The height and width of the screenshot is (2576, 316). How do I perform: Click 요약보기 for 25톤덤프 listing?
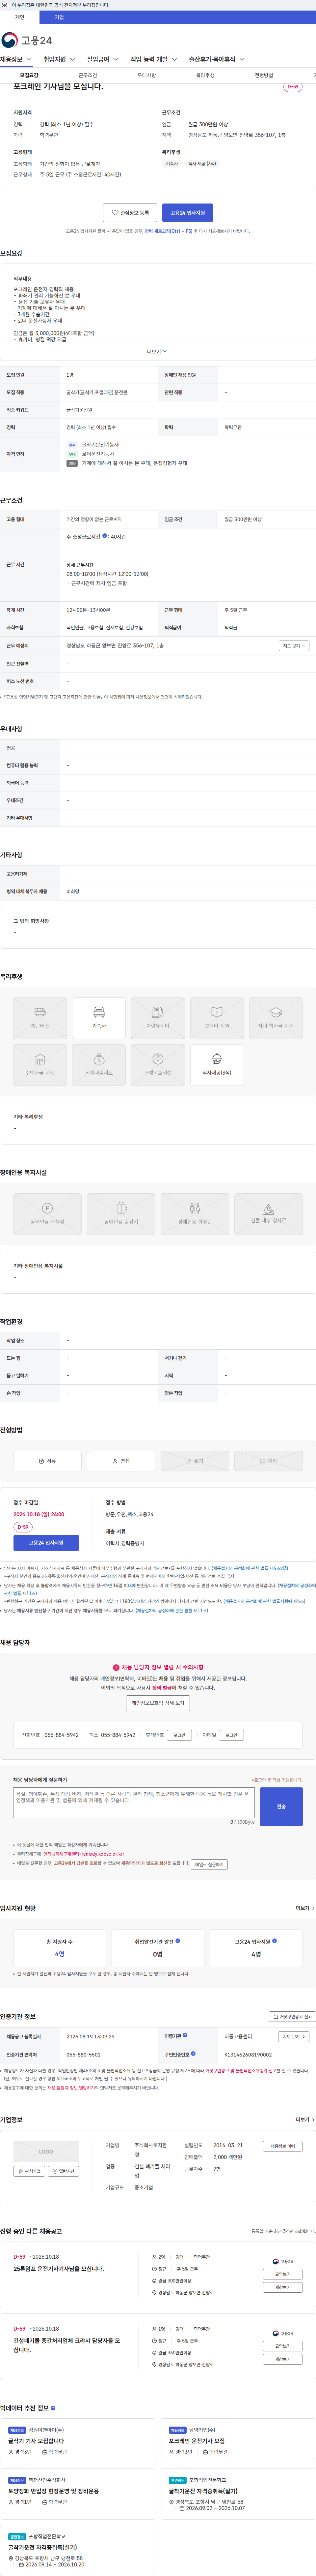[283, 2274]
